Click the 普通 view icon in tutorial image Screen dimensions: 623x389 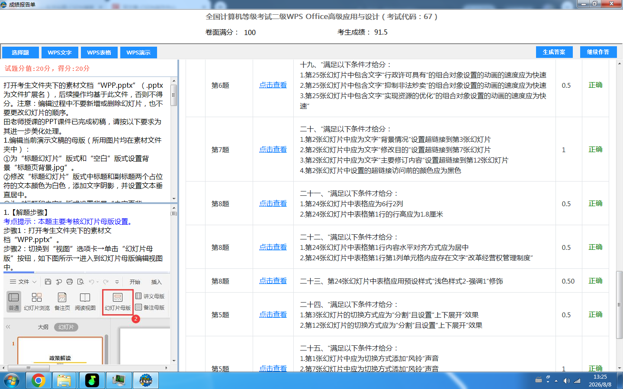14,301
